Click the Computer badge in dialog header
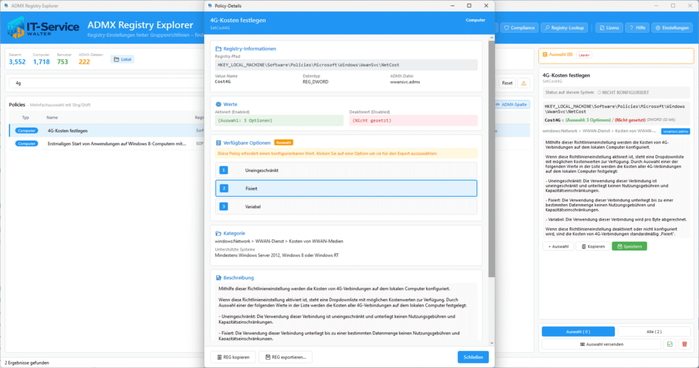 point(475,20)
